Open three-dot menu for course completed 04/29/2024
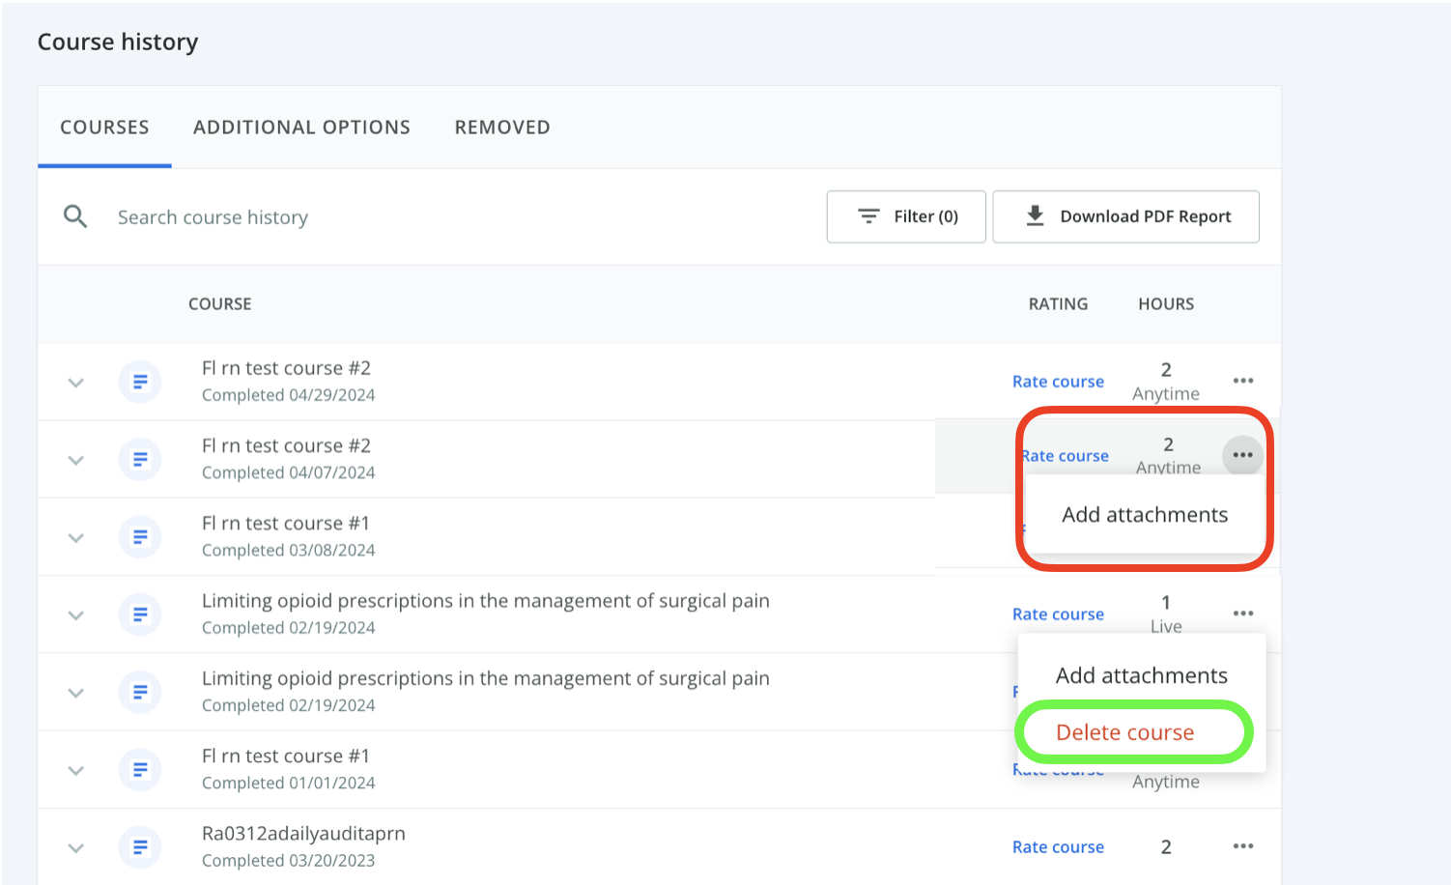The height and width of the screenshot is (885, 1451). 1242,381
